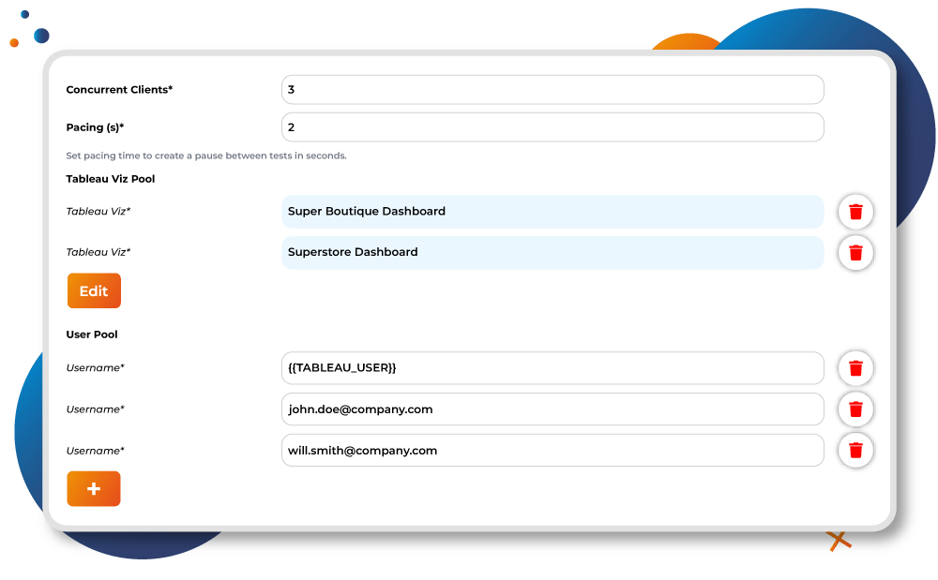Click the john.doe@company.com username field
This screenshot has width=938, height=580.
tap(552, 409)
